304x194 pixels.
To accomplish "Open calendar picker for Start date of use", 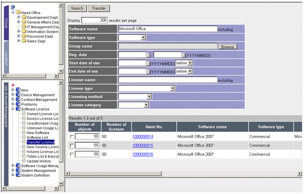I will point(148,63).
